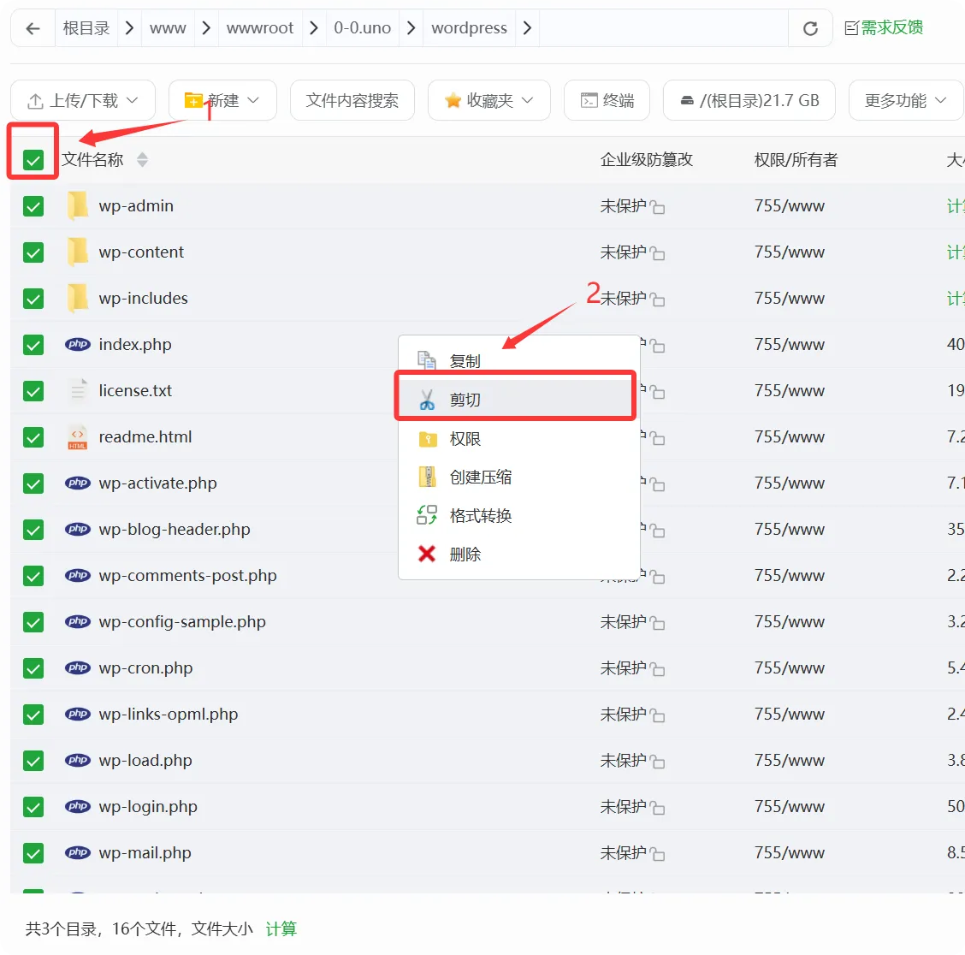Viewport: 965px width, 955px height.
Task: Toggle the checkbox for wp-cron.php
Action: 33,667
